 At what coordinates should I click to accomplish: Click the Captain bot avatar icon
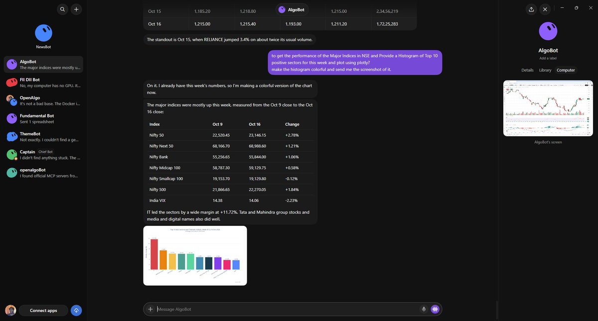[11, 155]
